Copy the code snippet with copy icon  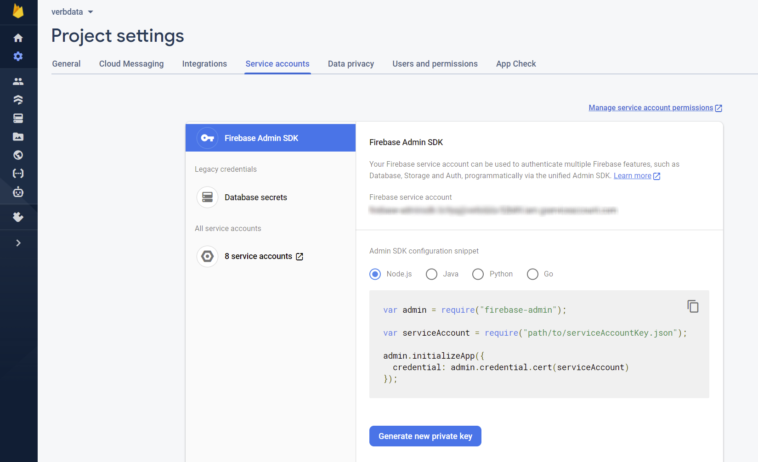[x=693, y=306]
